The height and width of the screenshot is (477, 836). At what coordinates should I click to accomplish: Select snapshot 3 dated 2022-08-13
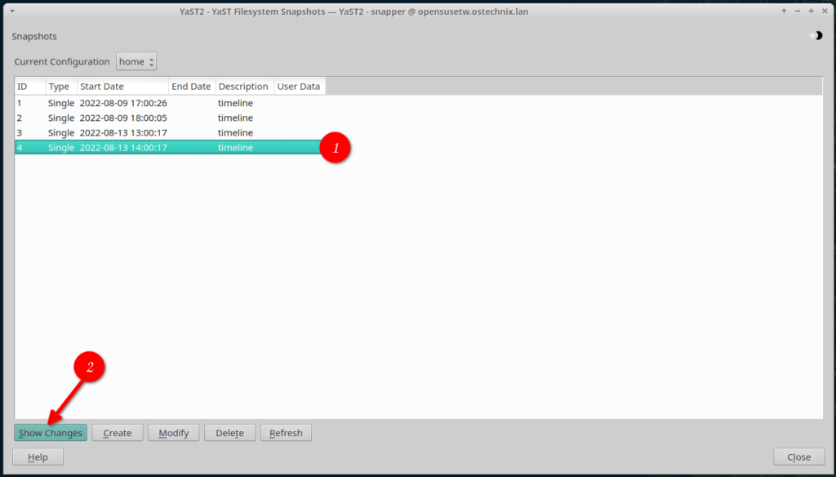click(122, 132)
